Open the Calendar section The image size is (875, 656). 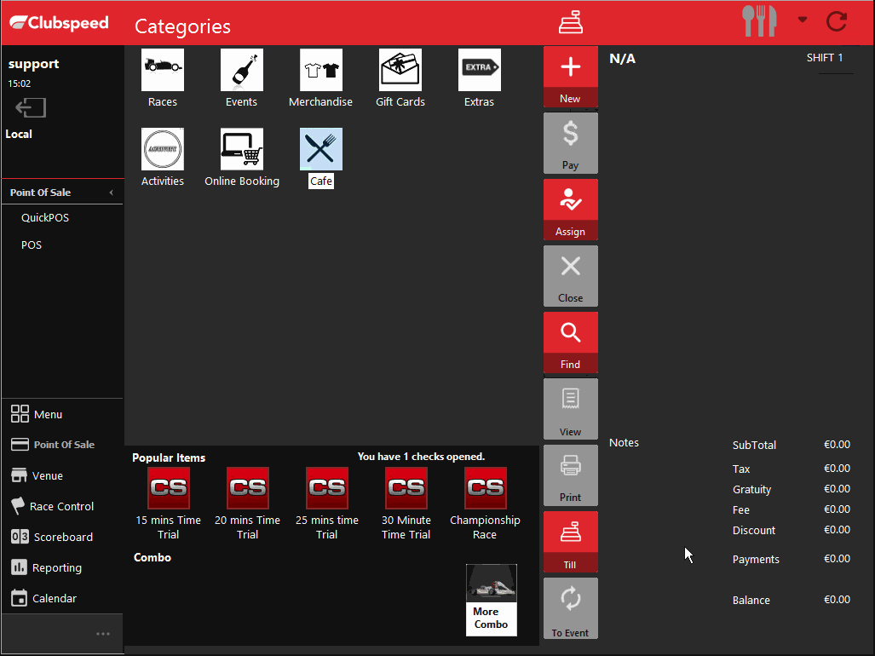pyautogui.click(x=43, y=598)
